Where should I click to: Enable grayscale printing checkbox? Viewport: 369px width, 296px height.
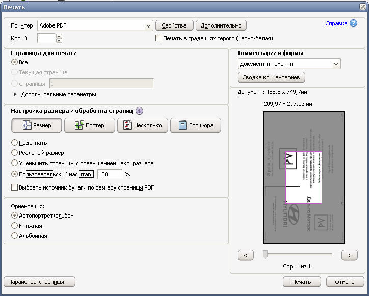point(159,38)
